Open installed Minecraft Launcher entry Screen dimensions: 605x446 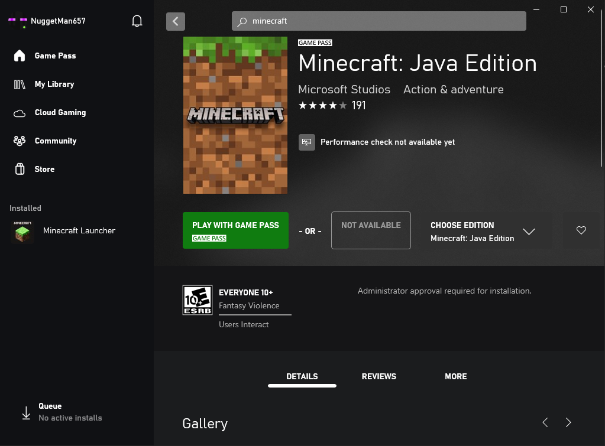pos(79,231)
